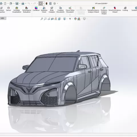Click the Undo arrow icon
The height and width of the screenshot is (137, 137).
[29, 3]
